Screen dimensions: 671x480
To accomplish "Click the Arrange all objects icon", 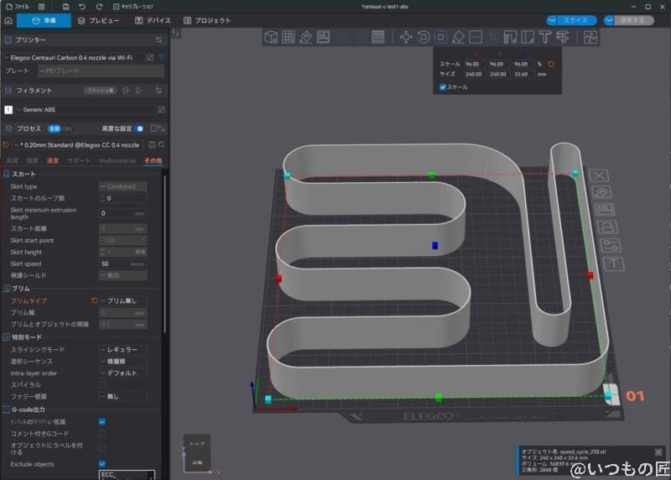I will point(324,37).
